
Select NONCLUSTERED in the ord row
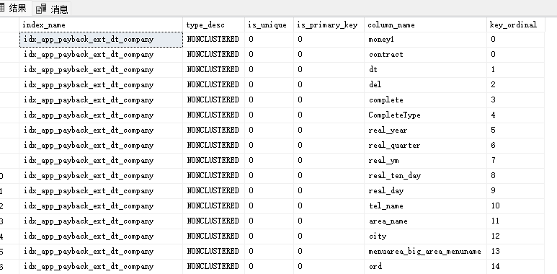214,267
